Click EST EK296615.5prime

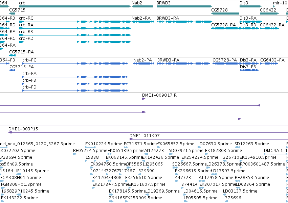pyautogui.click(x=177, y=174)
